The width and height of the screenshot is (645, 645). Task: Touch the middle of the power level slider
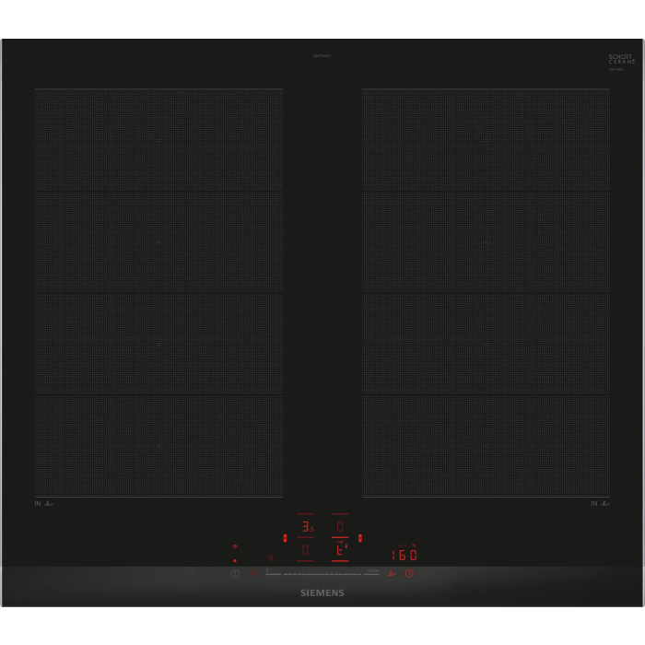click(x=322, y=573)
